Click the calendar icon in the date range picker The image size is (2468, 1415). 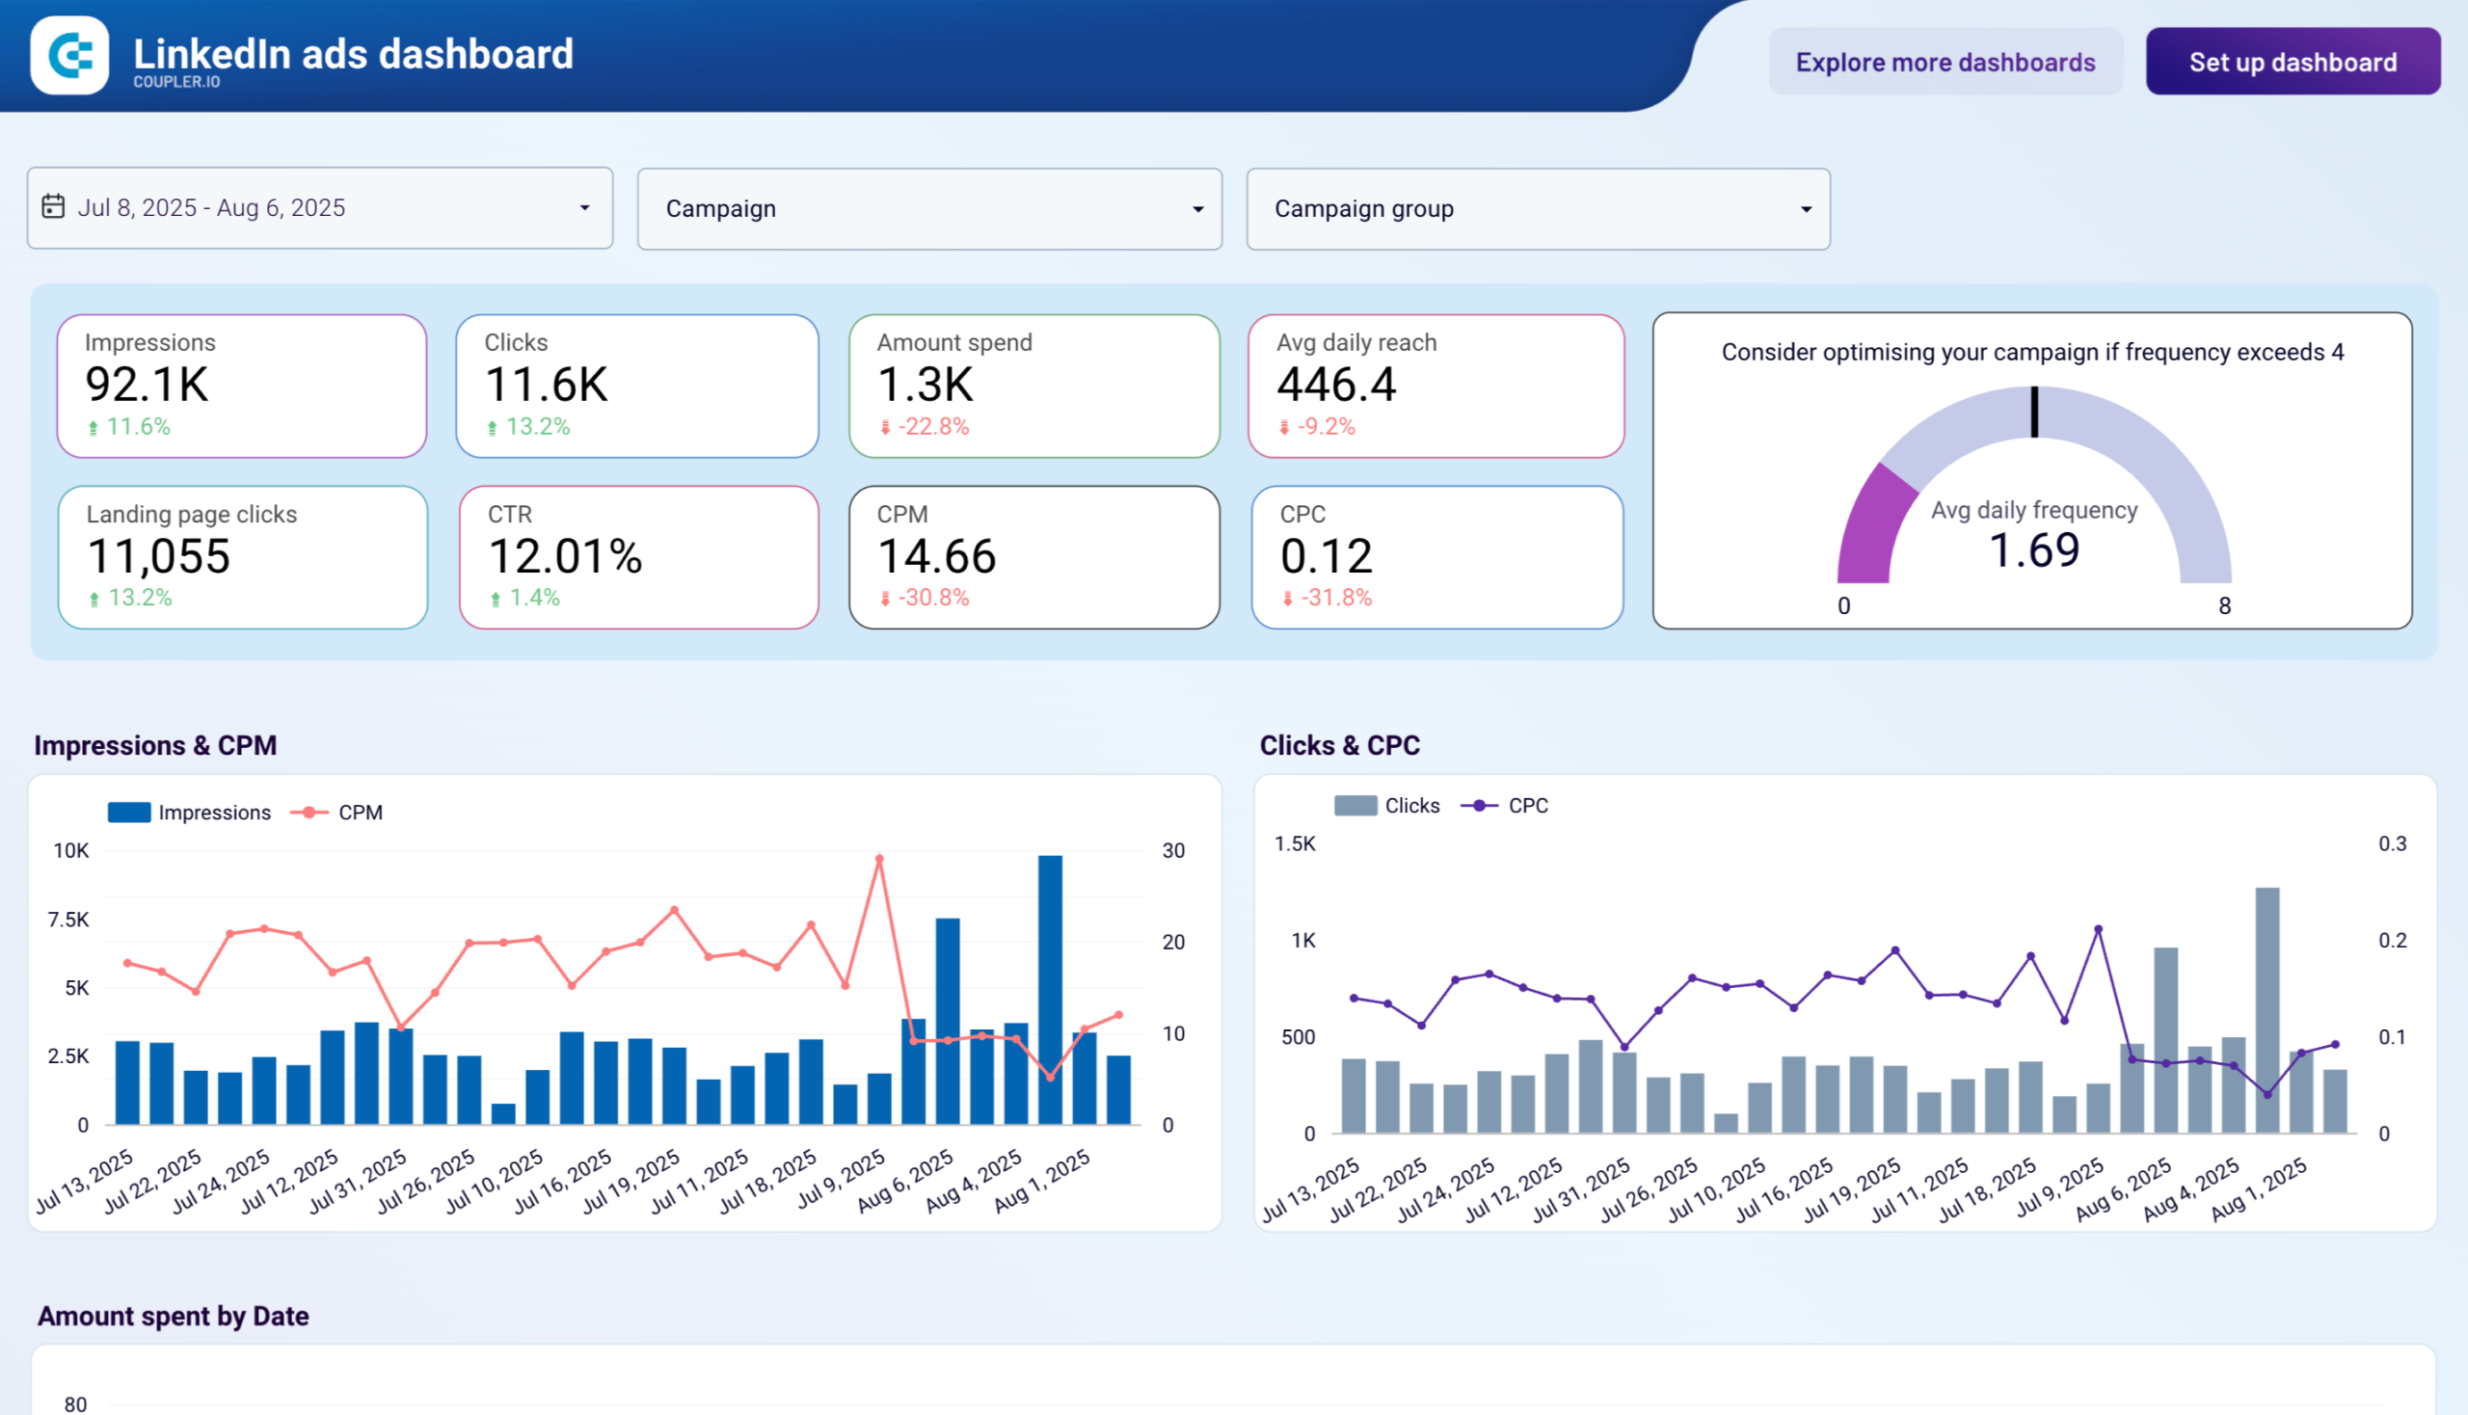55,207
